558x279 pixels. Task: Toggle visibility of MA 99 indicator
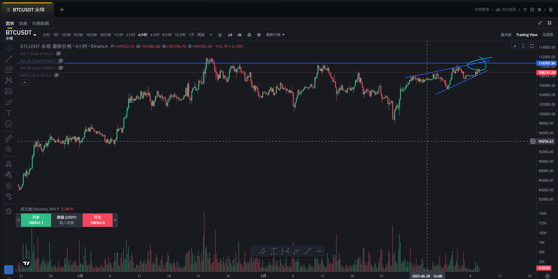click(x=60, y=68)
